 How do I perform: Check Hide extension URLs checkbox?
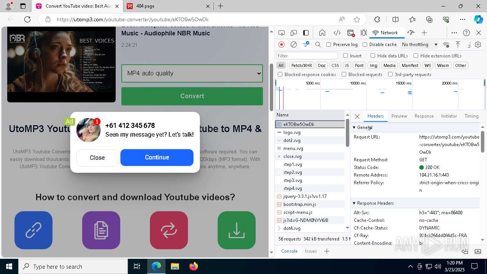tap(416, 56)
